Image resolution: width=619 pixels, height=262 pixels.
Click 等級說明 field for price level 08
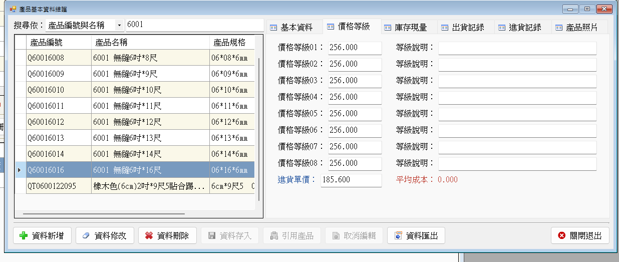(x=517, y=163)
